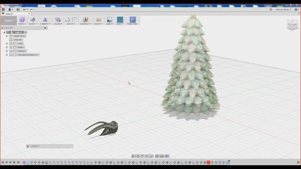Click the Create box form icon
Screen dimensions: 301x169
tap(22, 20)
